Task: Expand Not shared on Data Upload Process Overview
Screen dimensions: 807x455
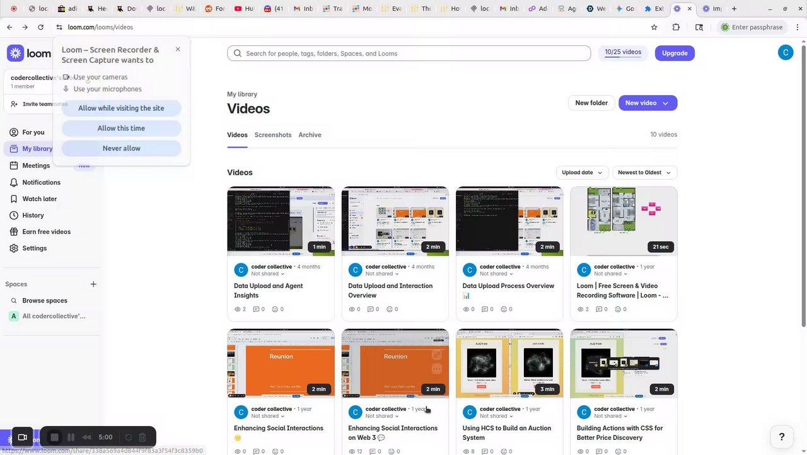Action: [496, 274]
